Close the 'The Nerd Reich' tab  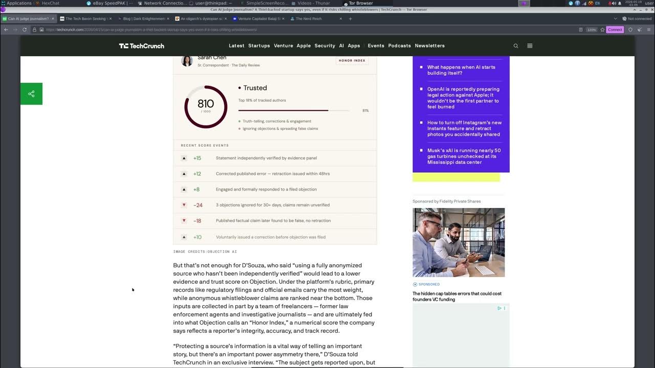coord(341,19)
